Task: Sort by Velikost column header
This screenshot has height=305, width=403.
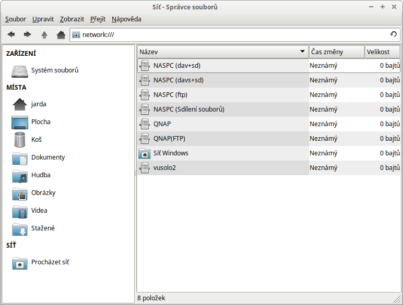Action: [x=382, y=52]
